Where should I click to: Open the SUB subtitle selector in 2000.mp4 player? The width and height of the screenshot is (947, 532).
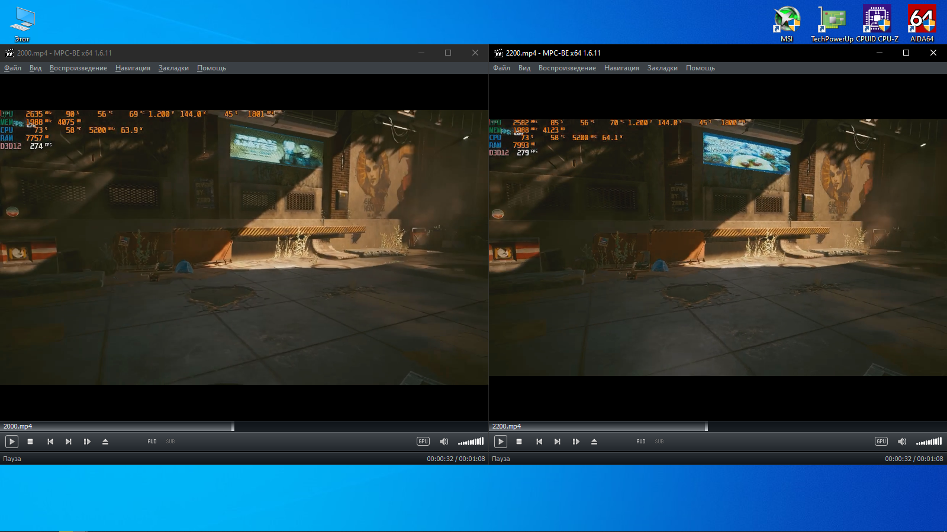point(170,442)
